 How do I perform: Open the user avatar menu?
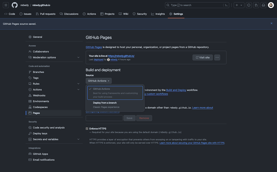point(271,5)
